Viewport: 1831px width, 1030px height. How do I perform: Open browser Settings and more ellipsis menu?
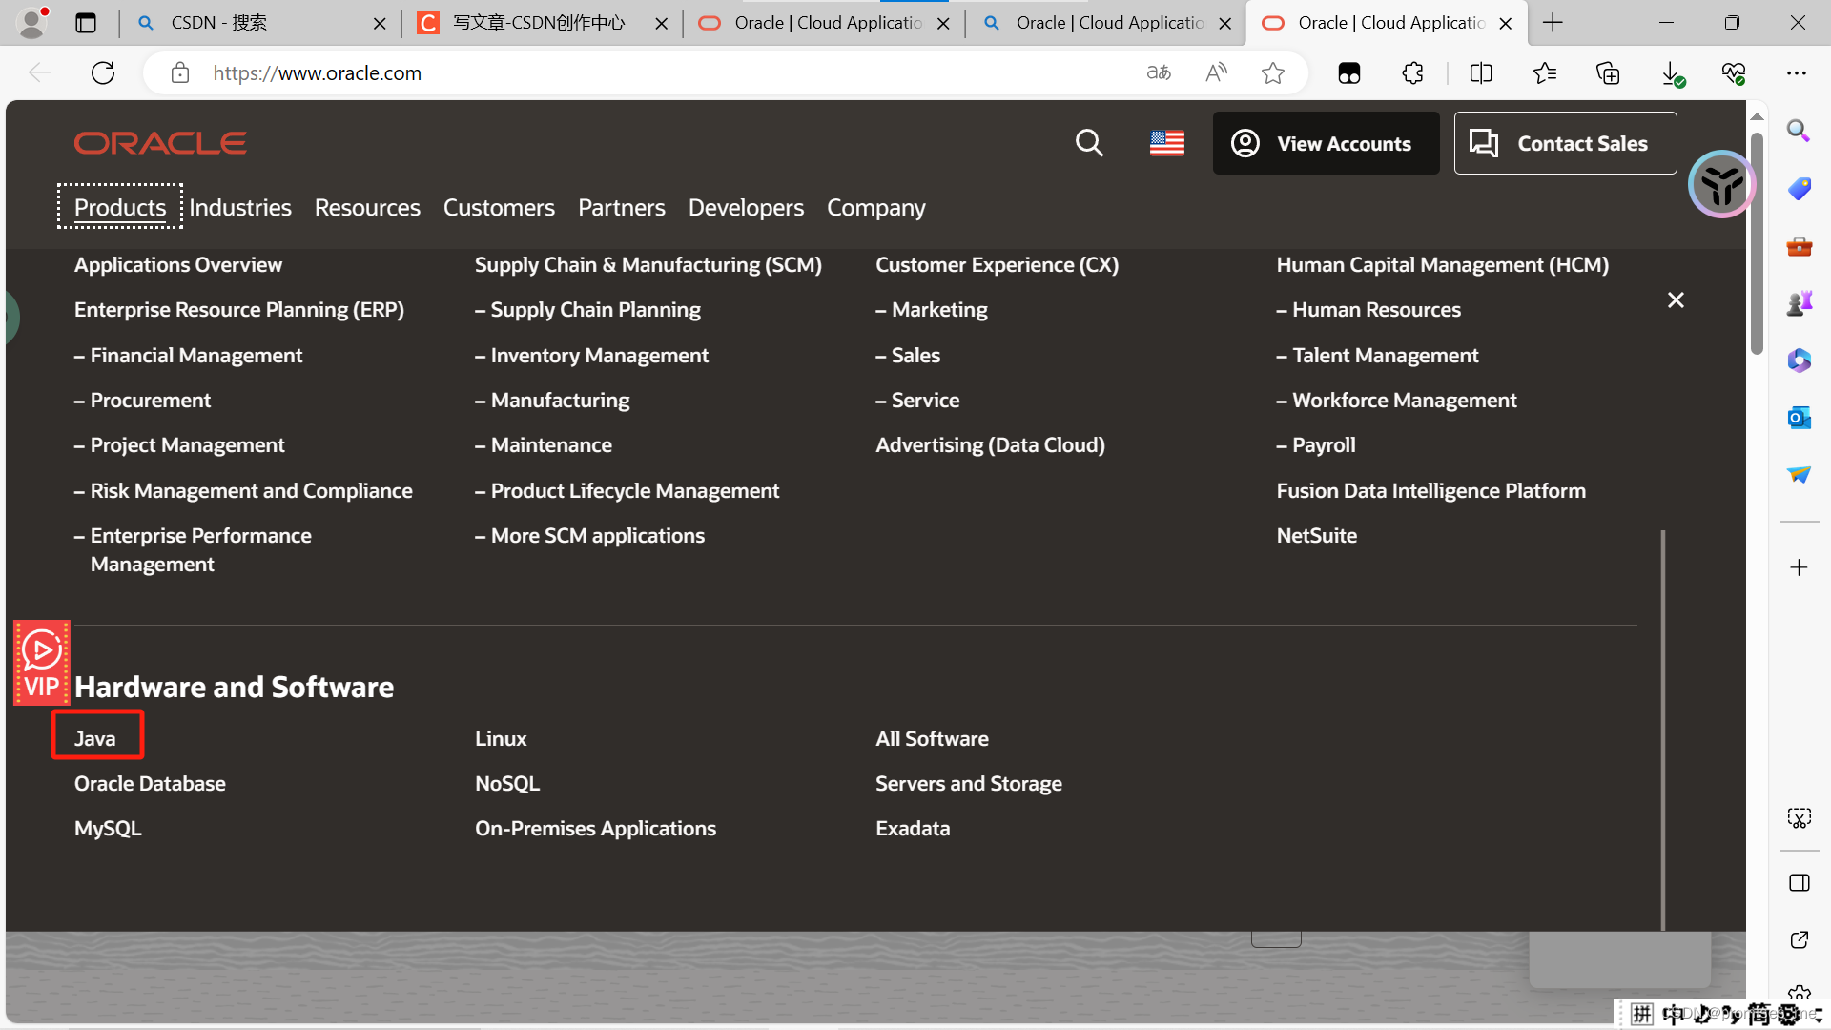coord(1797,73)
